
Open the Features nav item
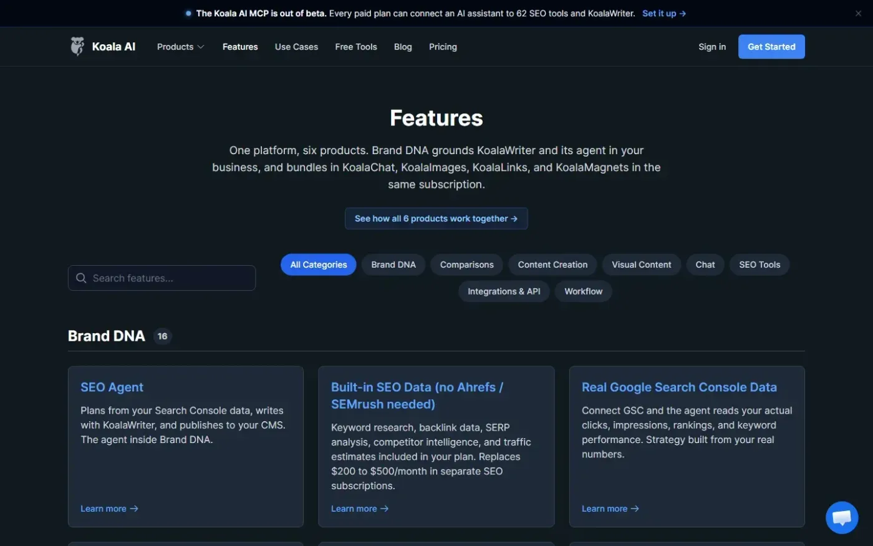pyautogui.click(x=240, y=47)
